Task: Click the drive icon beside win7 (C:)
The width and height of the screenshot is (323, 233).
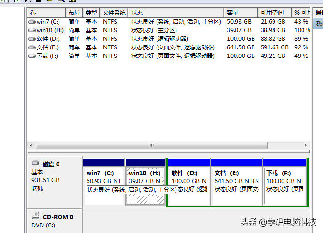Action: coord(32,21)
